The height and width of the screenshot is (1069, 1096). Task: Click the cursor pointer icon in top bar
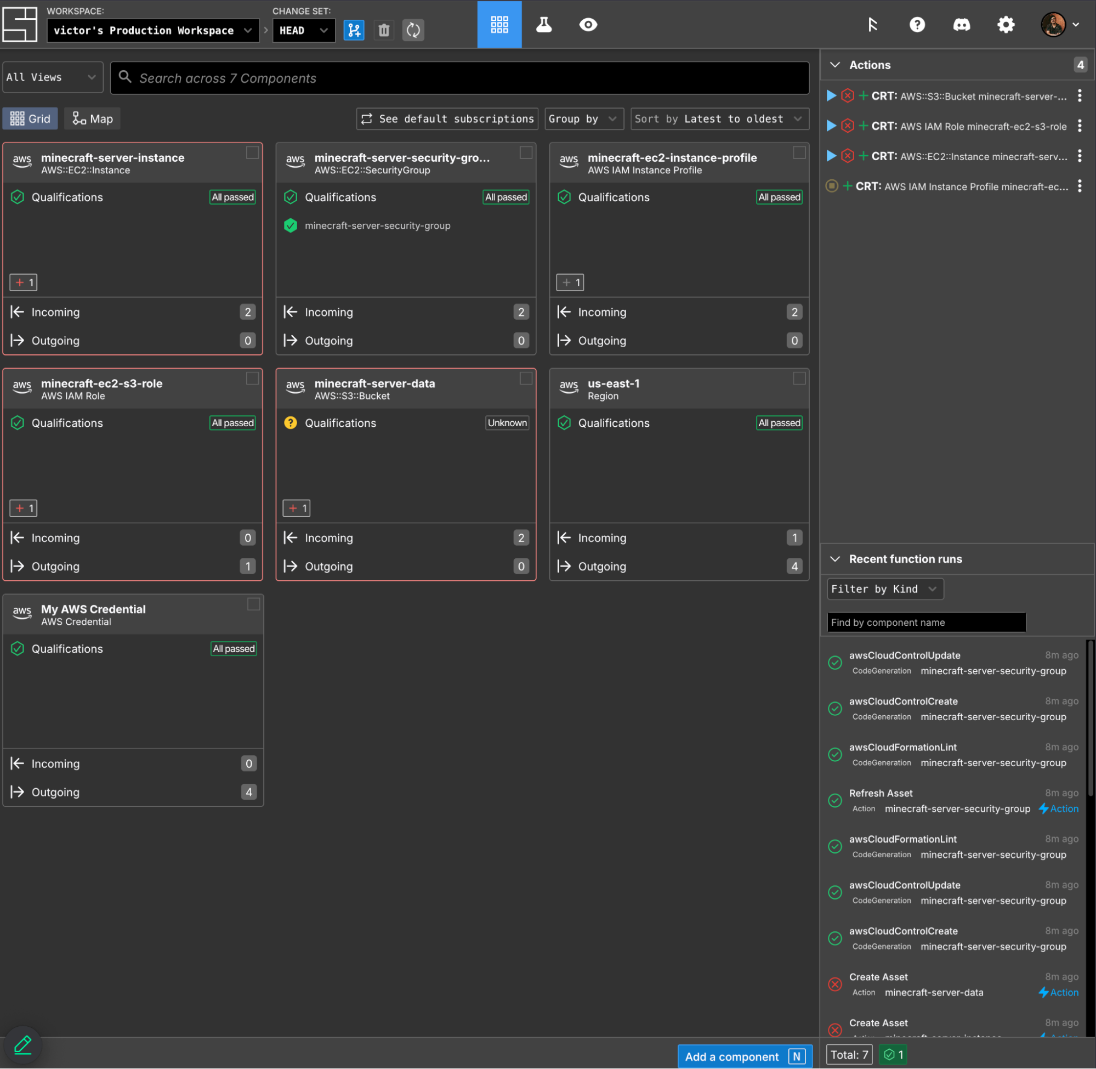873,24
